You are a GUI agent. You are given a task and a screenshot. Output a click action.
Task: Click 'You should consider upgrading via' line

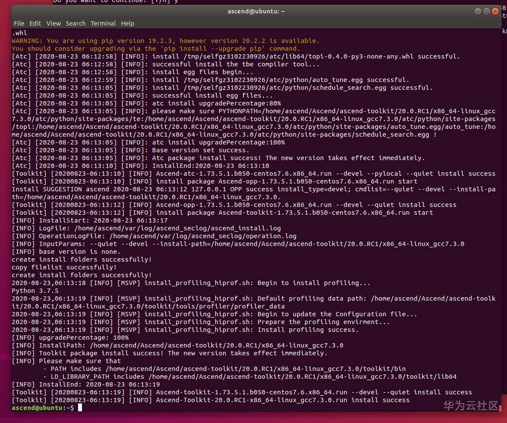point(156,49)
